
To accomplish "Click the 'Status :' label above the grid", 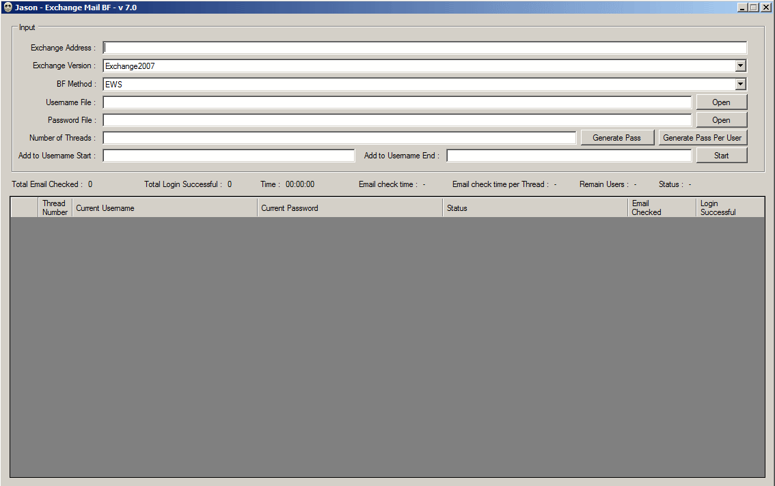I will coord(671,184).
